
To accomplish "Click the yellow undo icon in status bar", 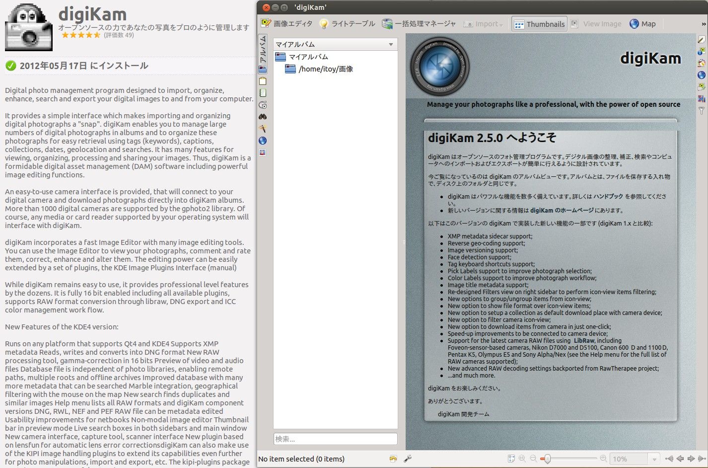I will [x=393, y=459].
